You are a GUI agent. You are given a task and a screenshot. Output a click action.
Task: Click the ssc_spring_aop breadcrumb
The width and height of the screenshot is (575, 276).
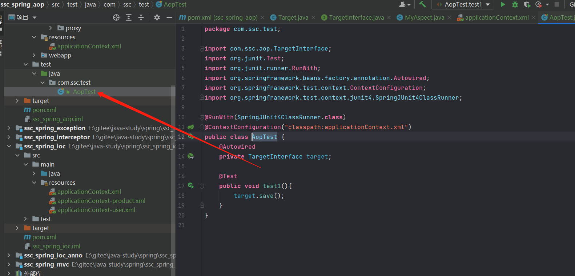click(x=22, y=4)
